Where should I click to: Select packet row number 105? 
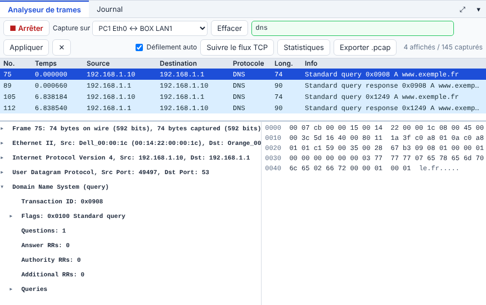coord(243,97)
